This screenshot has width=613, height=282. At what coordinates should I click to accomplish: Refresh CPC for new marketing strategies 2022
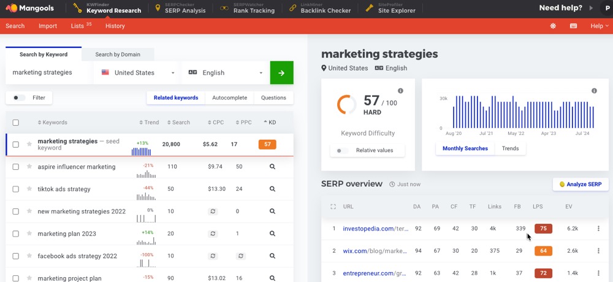tap(213, 211)
